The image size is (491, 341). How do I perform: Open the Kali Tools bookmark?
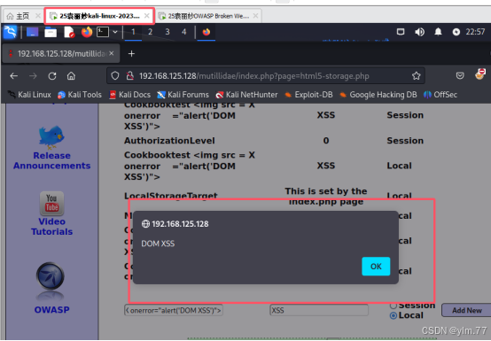point(80,95)
